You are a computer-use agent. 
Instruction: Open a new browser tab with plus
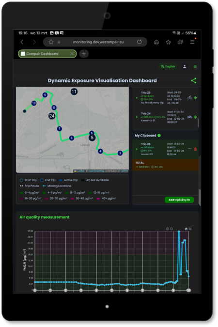click(84, 54)
